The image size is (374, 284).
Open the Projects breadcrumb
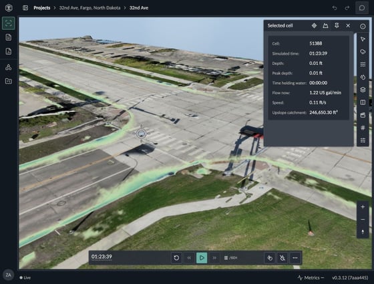point(42,8)
